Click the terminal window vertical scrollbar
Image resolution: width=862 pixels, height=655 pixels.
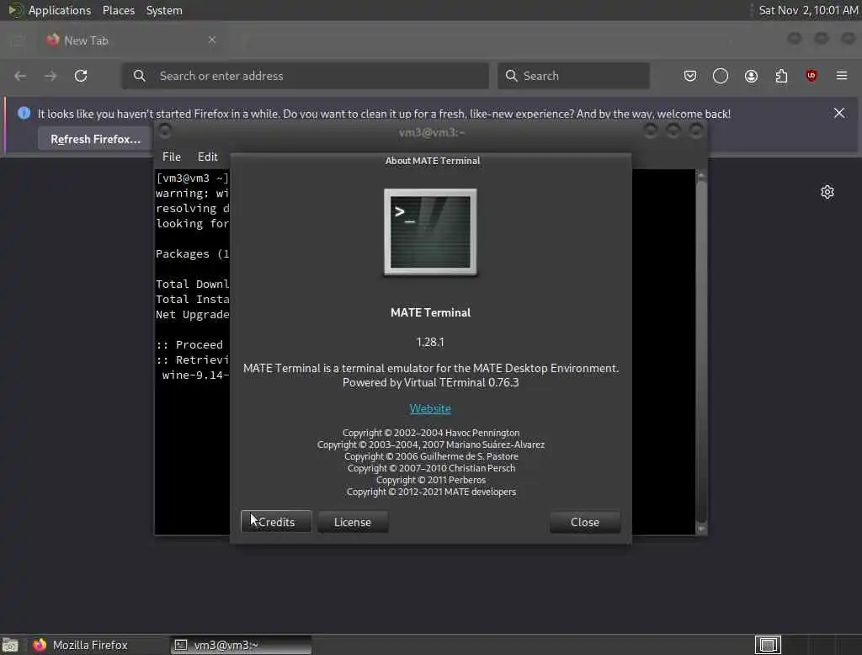pos(701,352)
